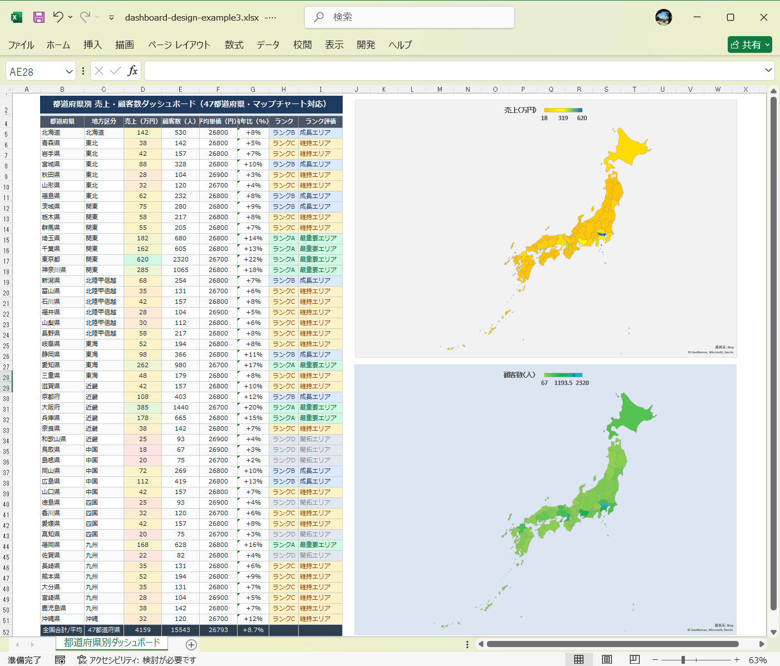Click the previous sheet navigation arrow
Screen dimensions: 780x666
17,644
